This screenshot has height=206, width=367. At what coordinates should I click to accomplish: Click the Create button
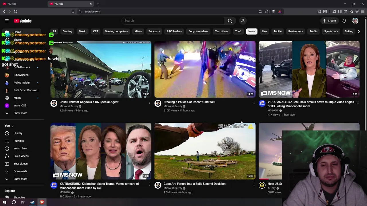coord(329,21)
